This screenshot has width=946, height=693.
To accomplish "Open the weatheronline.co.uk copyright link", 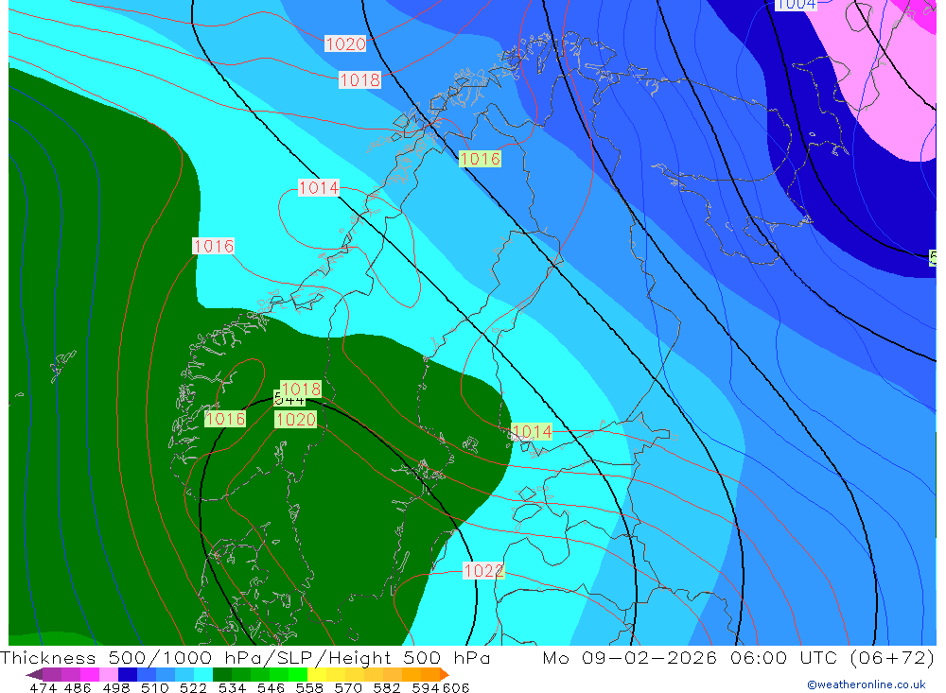I will (x=867, y=684).
